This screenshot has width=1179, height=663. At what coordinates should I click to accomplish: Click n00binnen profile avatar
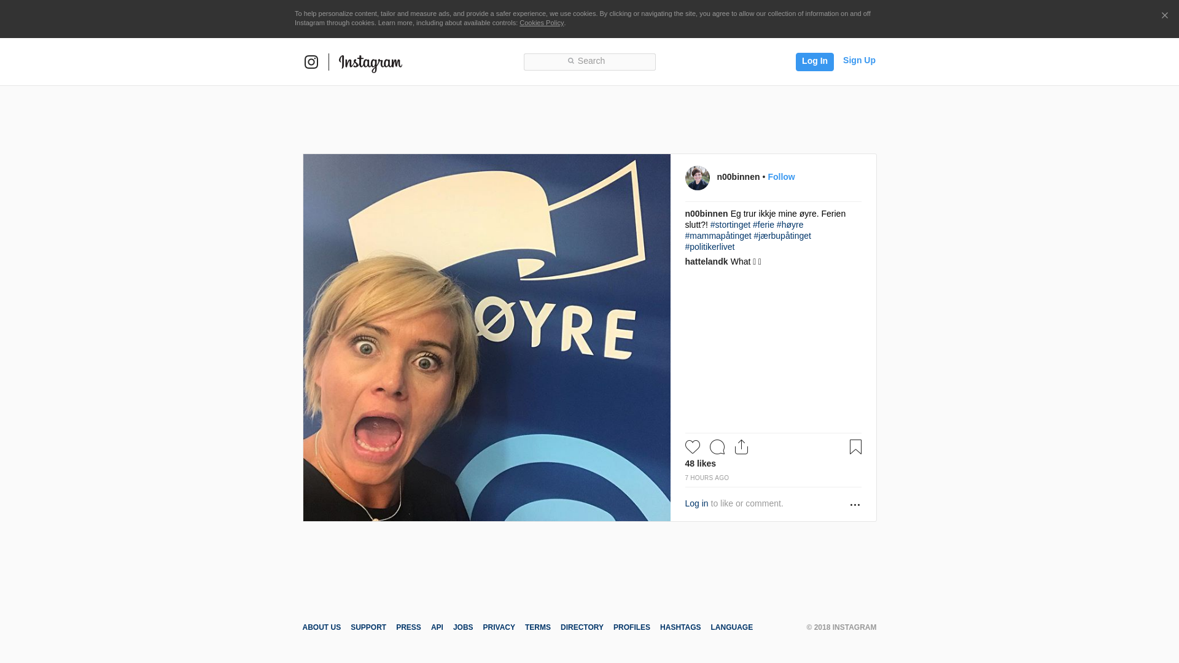click(697, 178)
